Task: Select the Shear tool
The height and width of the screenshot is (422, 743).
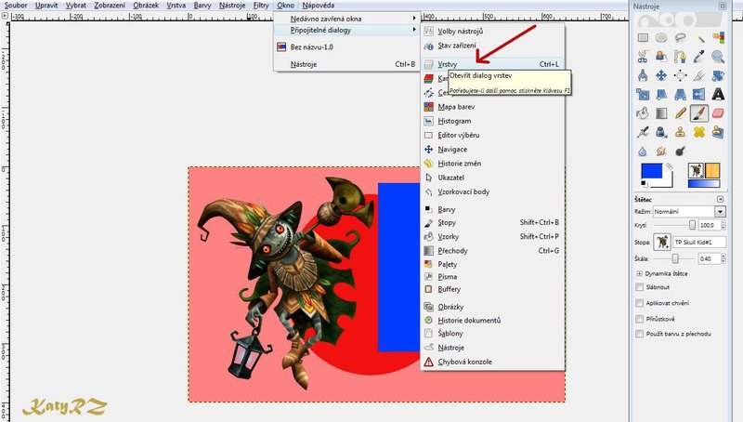Action: 661,95
